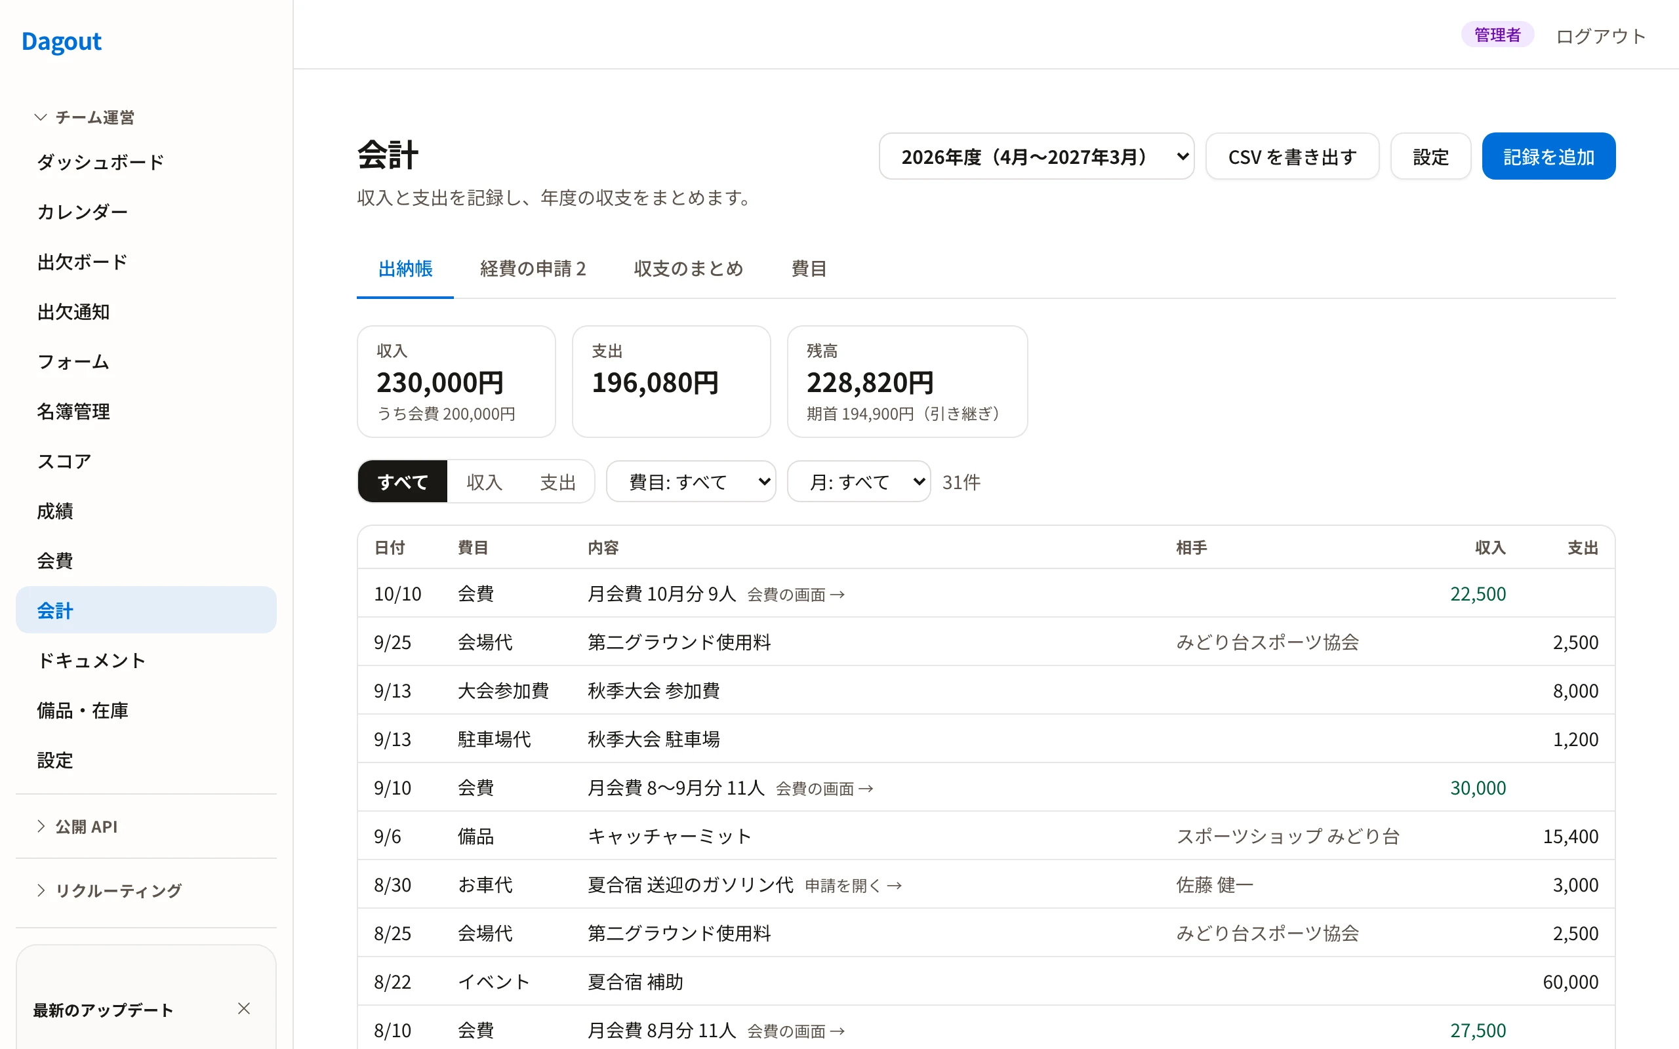The width and height of the screenshot is (1679, 1049).
Task: Click the 管理者 role badge
Action: point(1497,35)
